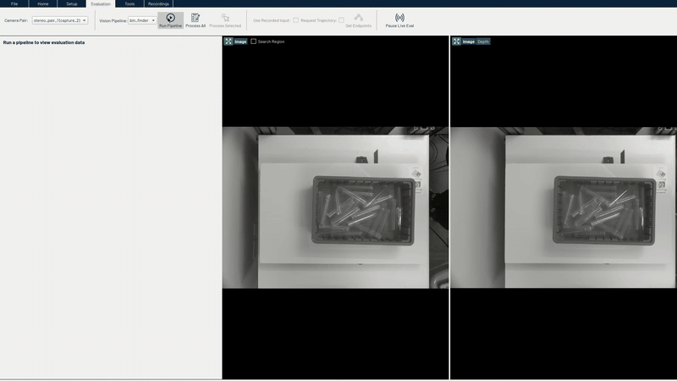The image size is (677, 381).
Task: Go to the Home tab
Action: [x=43, y=3]
